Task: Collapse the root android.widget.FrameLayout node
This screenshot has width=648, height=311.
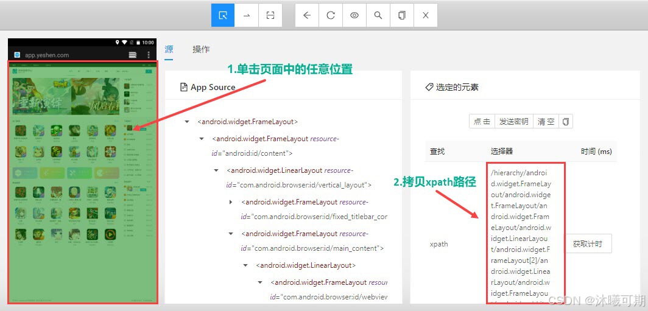Action: pos(187,122)
